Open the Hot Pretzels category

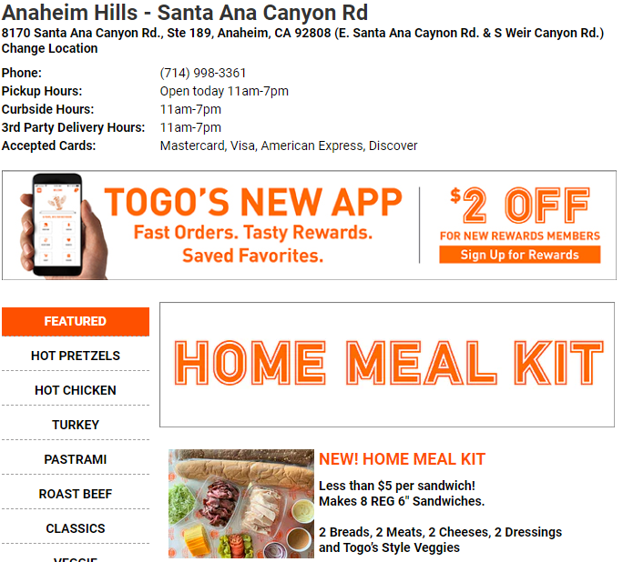click(76, 356)
